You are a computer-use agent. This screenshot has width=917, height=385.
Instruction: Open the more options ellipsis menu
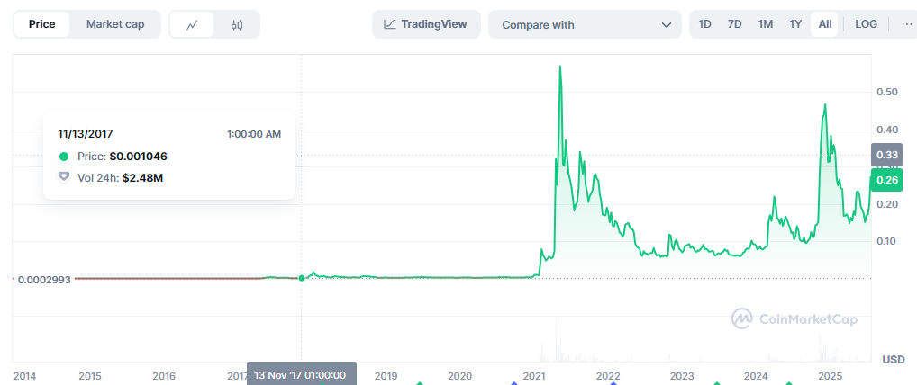click(906, 24)
